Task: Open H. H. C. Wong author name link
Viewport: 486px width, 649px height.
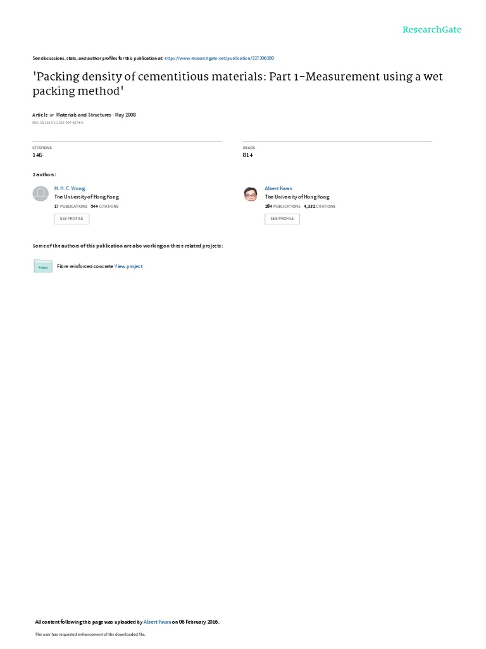Action: (69, 188)
